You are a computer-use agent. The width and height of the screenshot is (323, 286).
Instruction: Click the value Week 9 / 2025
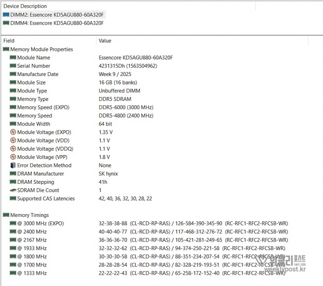pyautogui.click(x=115, y=74)
